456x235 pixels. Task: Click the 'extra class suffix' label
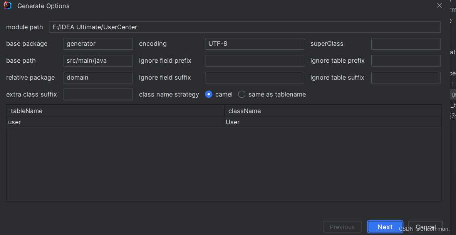point(32,94)
